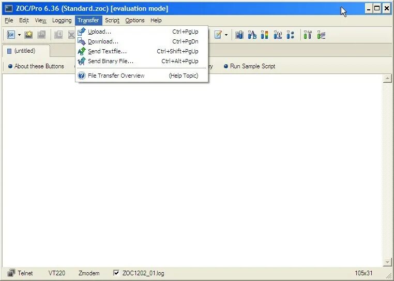Click the scrollbar down arrow

[x=387, y=262]
